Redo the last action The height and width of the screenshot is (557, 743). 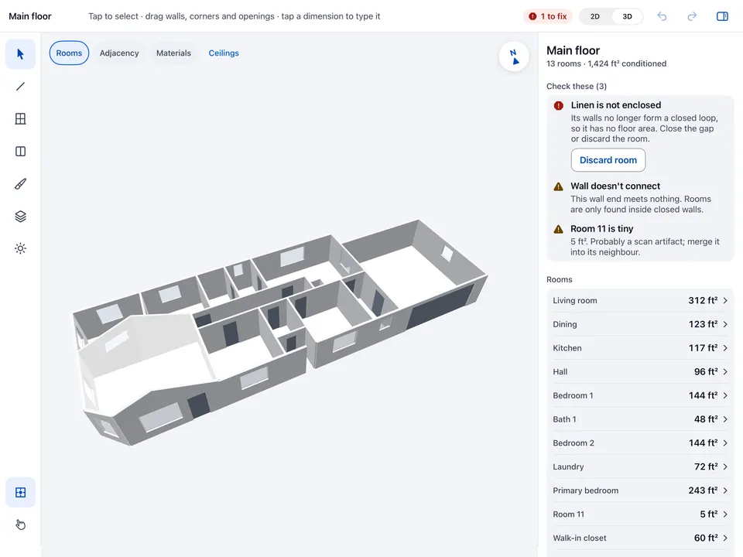click(692, 16)
